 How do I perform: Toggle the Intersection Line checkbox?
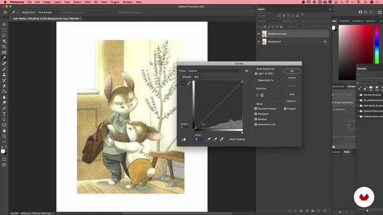pos(256,124)
